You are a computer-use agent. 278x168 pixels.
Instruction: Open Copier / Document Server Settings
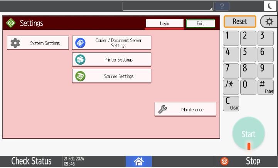click(x=111, y=43)
